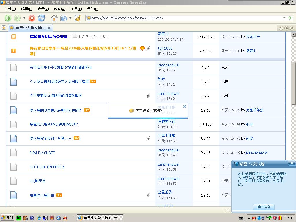Open thread 防火墙的攻击提示在哪可以关闭?
The width and height of the screenshot is (296, 222).
55,110
